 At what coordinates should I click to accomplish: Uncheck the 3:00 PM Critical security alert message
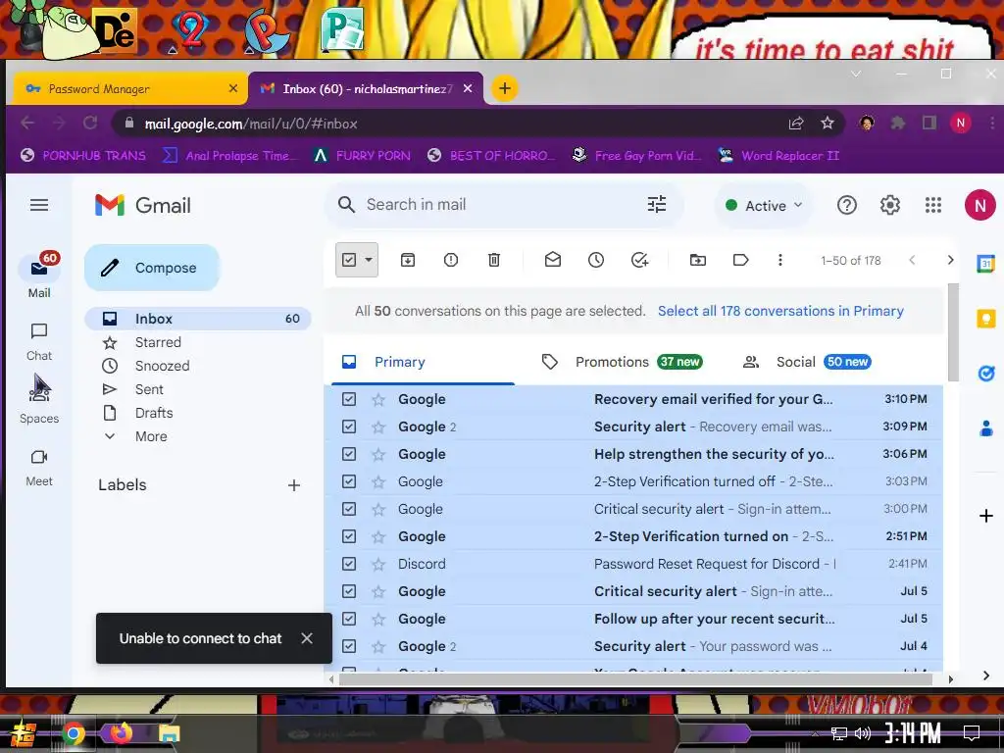click(x=349, y=509)
